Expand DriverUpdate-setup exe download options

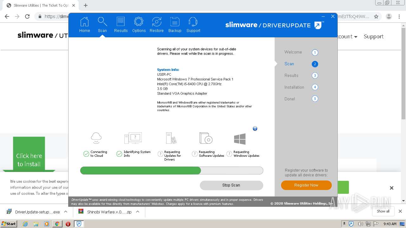point(66,212)
